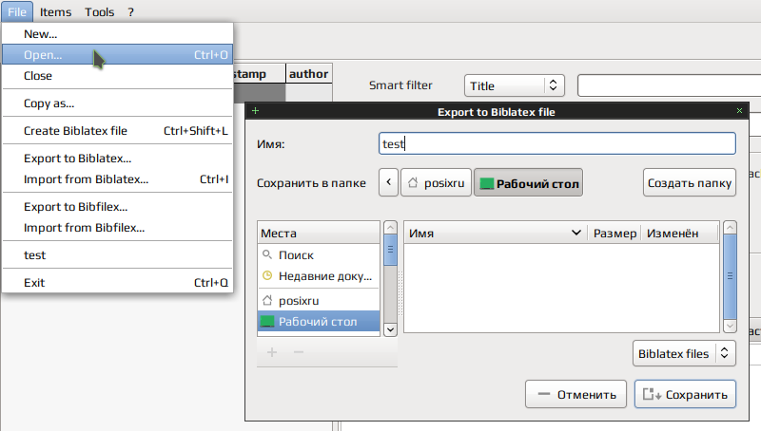The height and width of the screenshot is (431, 761).
Task: Click green plus icon in dialog titlebar
Action: tap(255, 111)
